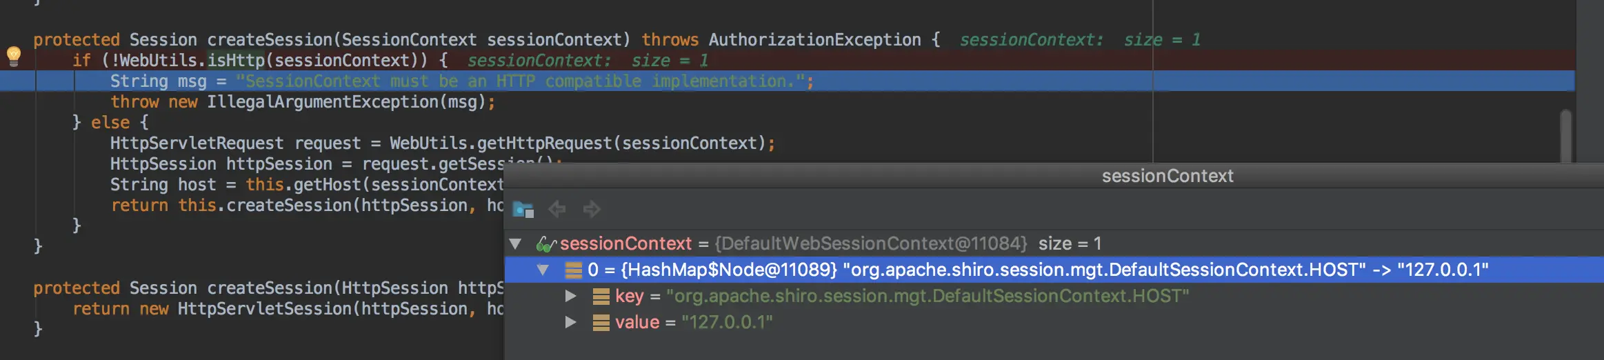The width and height of the screenshot is (1604, 360).
Task: Select the sessionContext DefaultWebSessionContext root row
Action: 870,243
